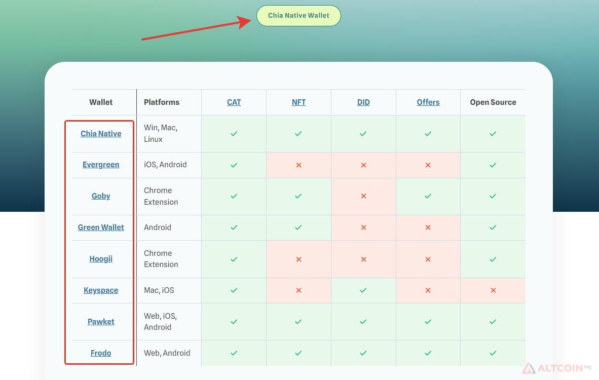Open the Chia Native wallet link
Viewport: 599px width, 380px height.
tap(101, 134)
